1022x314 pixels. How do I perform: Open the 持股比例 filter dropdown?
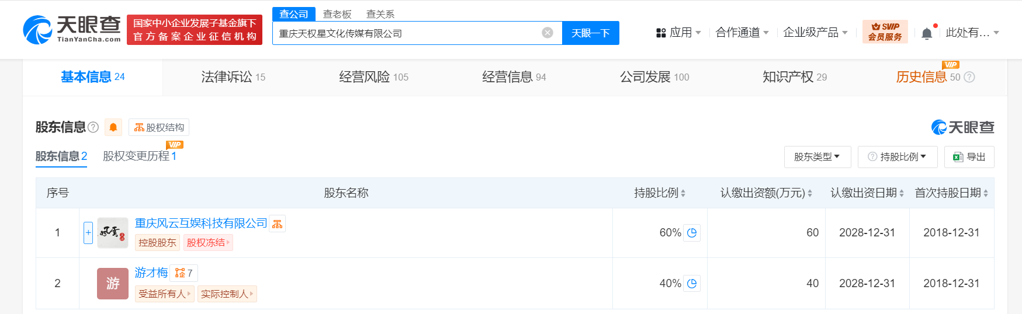[898, 156]
